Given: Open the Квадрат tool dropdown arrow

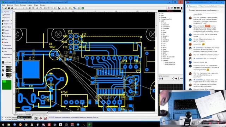Looking at the screenshot, I should (x=12, y=30).
